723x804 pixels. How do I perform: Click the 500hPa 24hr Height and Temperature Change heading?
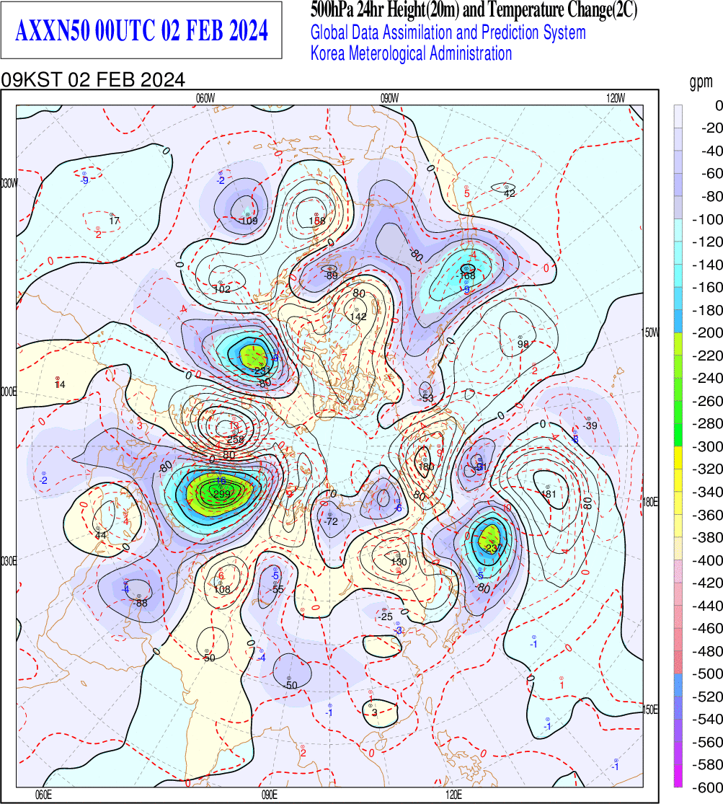pyautogui.click(x=474, y=10)
